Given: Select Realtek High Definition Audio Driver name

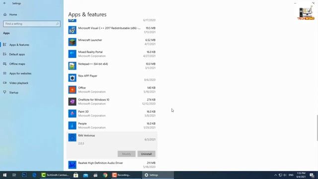Looking at the screenshot, I should 100,163.
